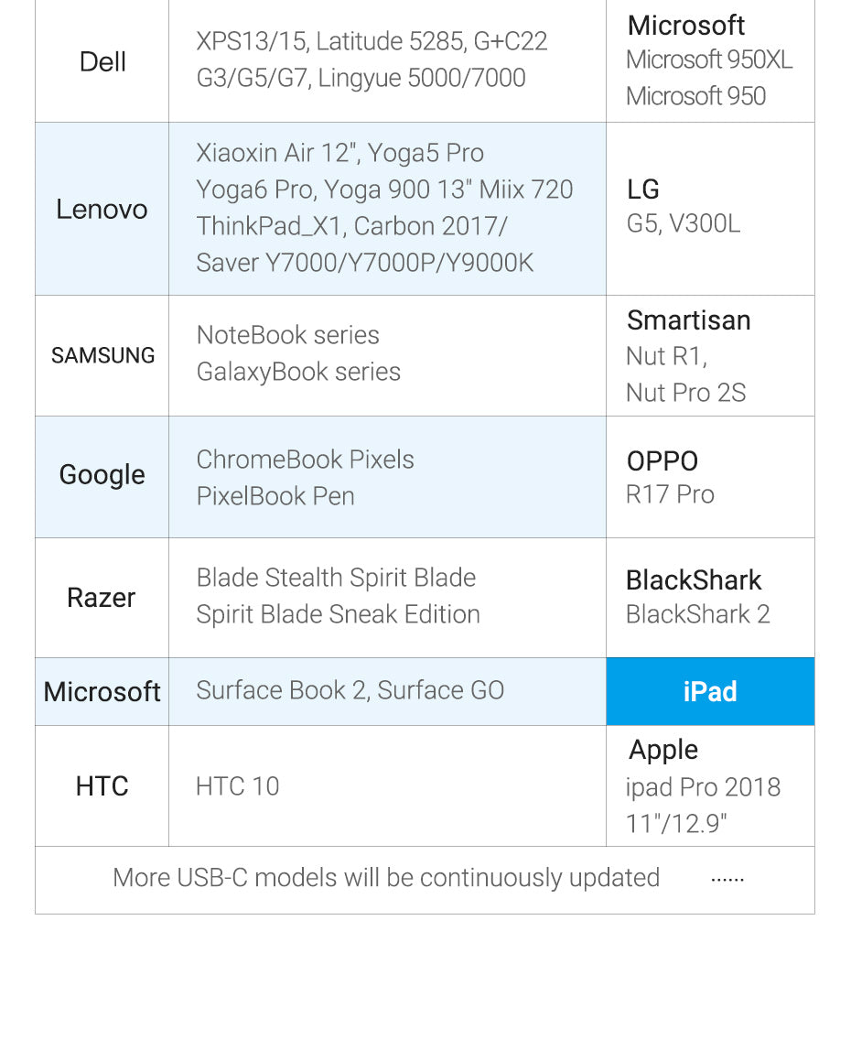Select the OPPO brand heading
The height and width of the screenshot is (1061, 851).
(x=662, y=461)
